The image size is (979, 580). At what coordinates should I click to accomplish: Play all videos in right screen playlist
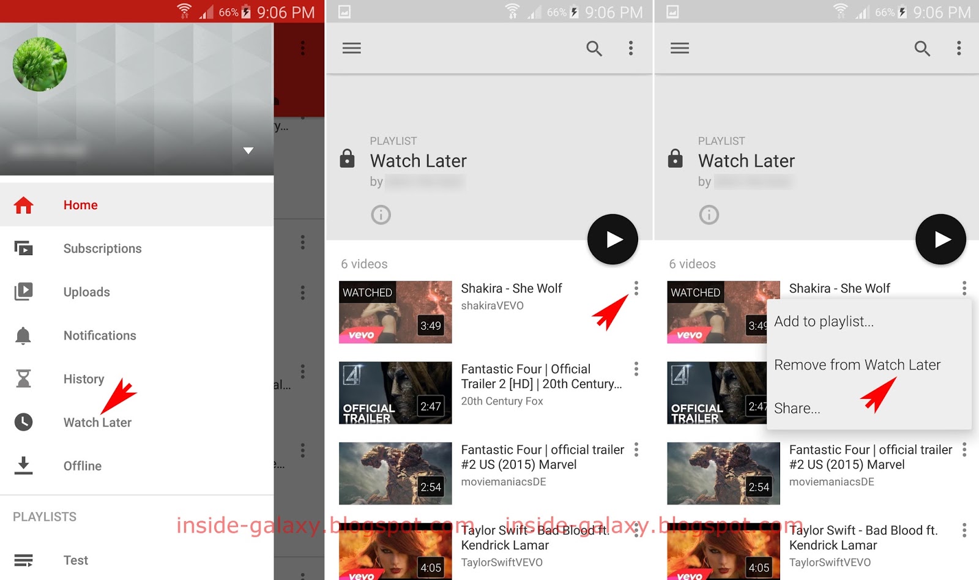[940, 239]
